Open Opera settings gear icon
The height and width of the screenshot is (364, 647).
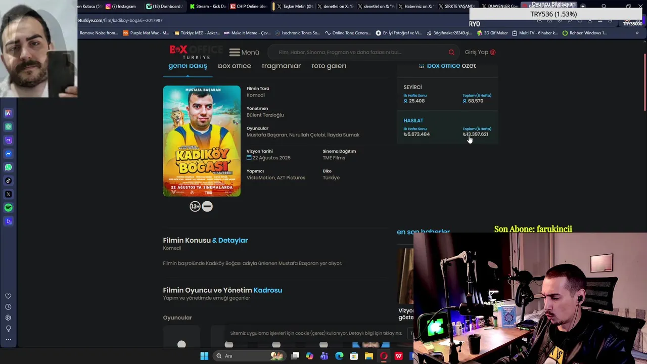[8, 318]
